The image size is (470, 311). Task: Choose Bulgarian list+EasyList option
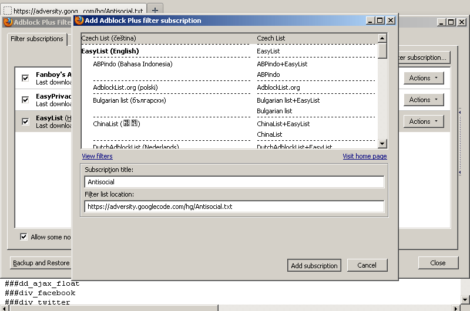point(288,100)
